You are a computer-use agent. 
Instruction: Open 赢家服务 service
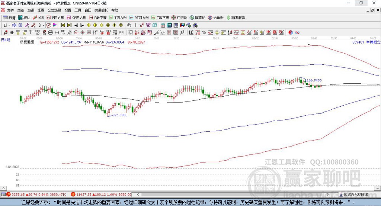coord(236,18)
